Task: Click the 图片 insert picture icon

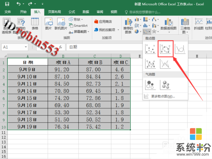Action: coord(48,24)
